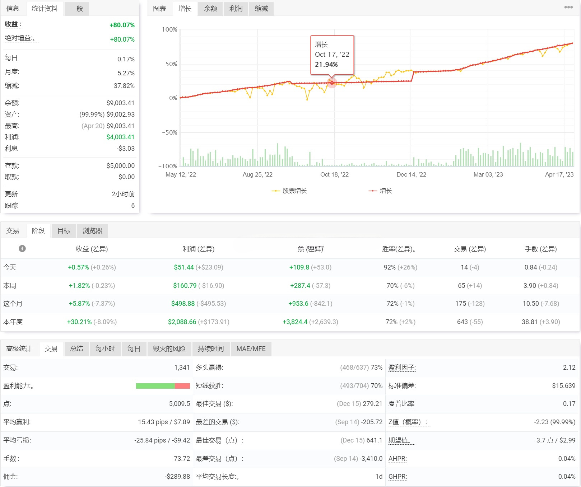Open the chart options three-dot menu
Viewport: 581px width, 487px height.
[x=568, y=7]
